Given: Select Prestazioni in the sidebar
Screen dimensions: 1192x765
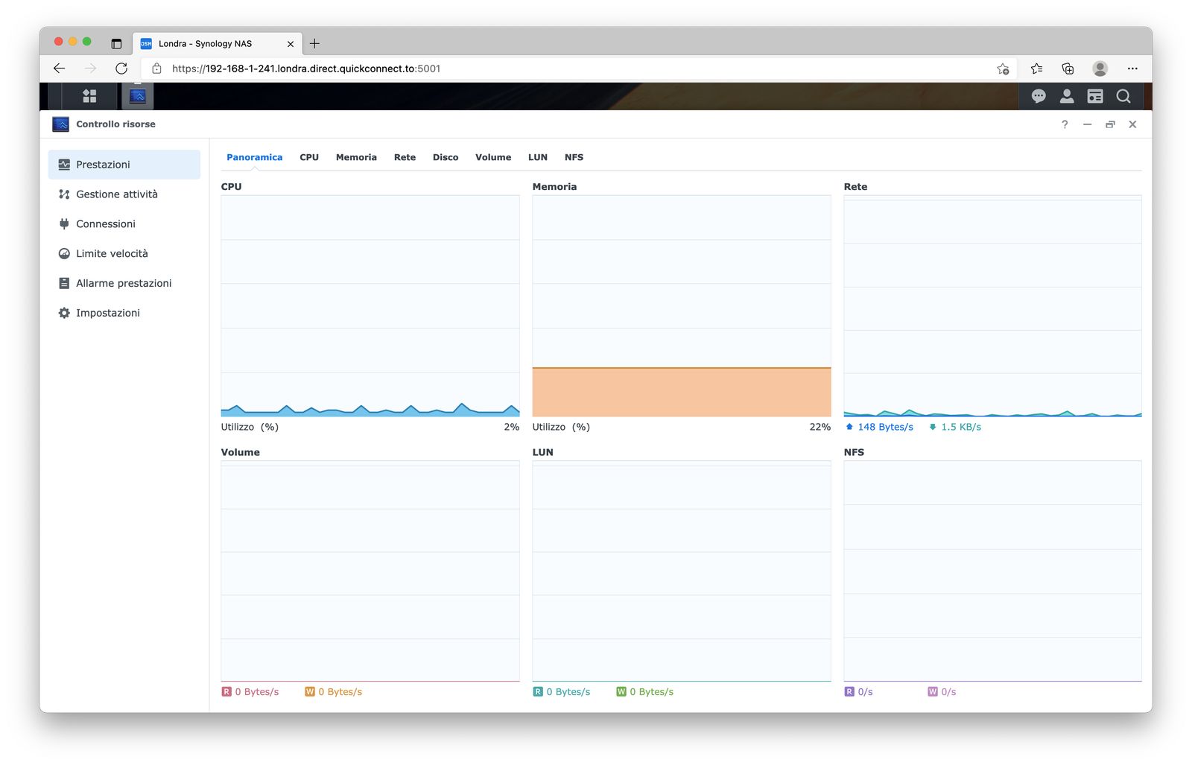Looking at the screenshot, I should tap(124, 165).
